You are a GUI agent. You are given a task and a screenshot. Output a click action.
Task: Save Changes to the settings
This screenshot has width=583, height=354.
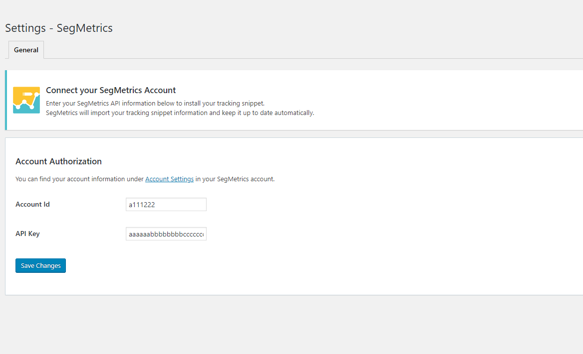click(40, 266)
